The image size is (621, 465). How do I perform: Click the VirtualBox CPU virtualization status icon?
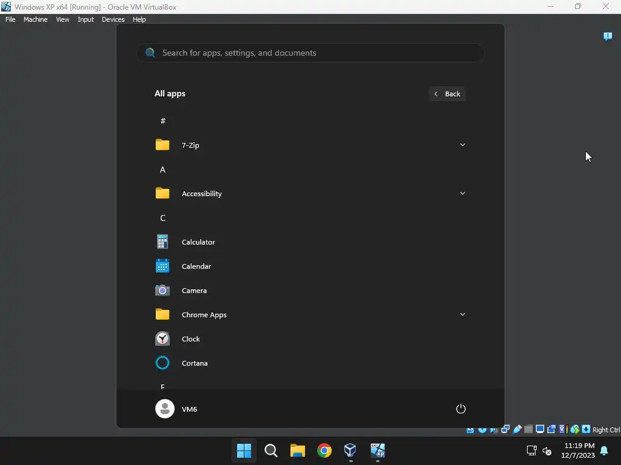tap(563, 429)
